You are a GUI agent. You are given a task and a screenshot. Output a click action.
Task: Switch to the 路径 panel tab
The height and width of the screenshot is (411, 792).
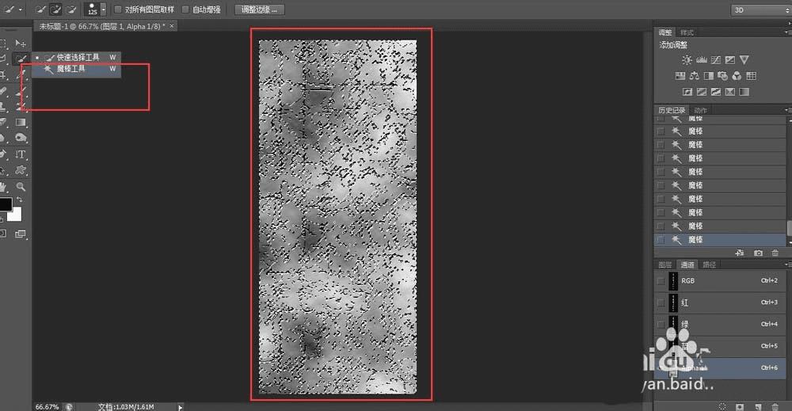709,264
